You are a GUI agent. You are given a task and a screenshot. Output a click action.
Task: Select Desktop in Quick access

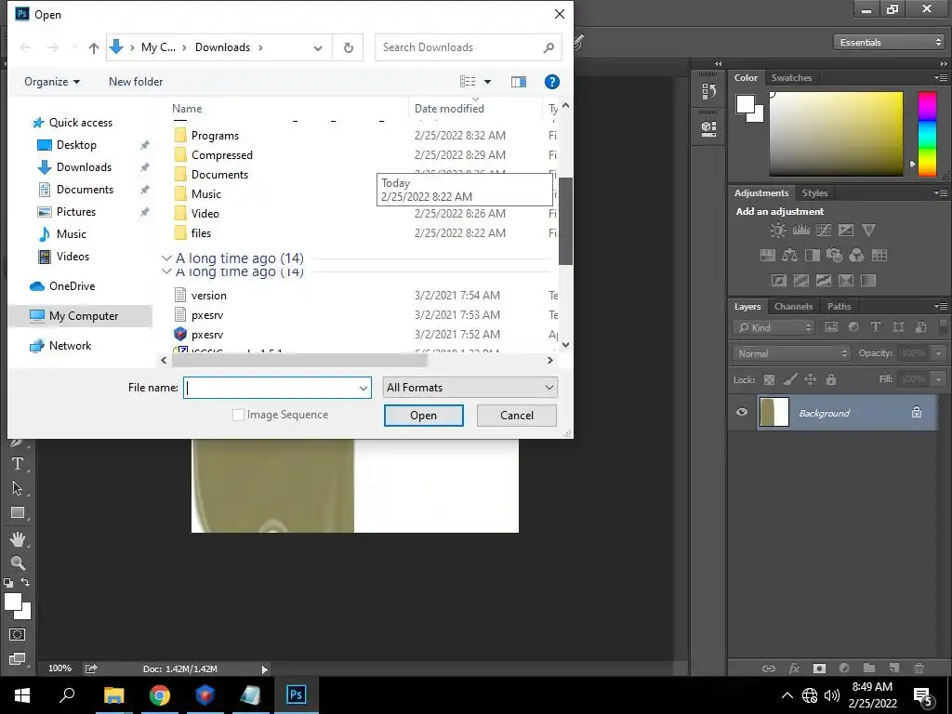coord(76,145)
